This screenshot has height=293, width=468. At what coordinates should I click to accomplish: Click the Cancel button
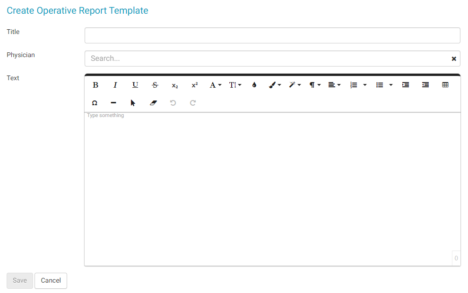51,280
